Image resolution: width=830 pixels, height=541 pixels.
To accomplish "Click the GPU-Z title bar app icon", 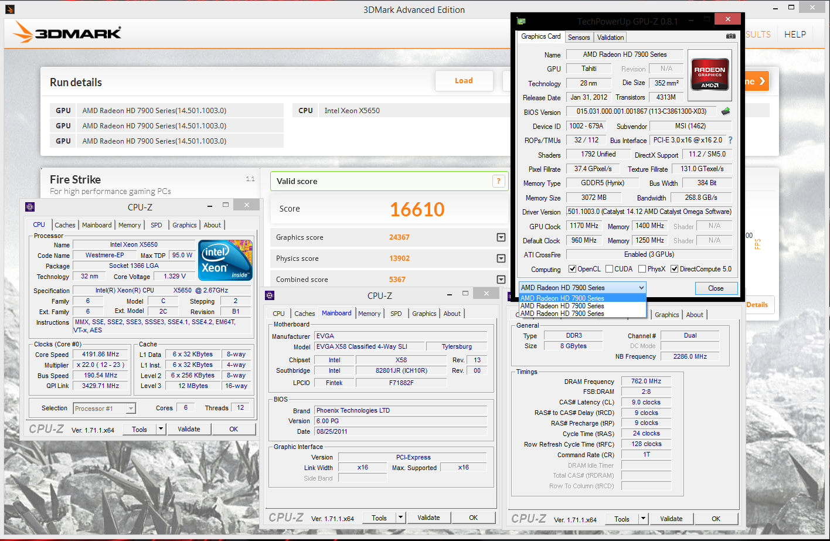I will tap(521, 21).
